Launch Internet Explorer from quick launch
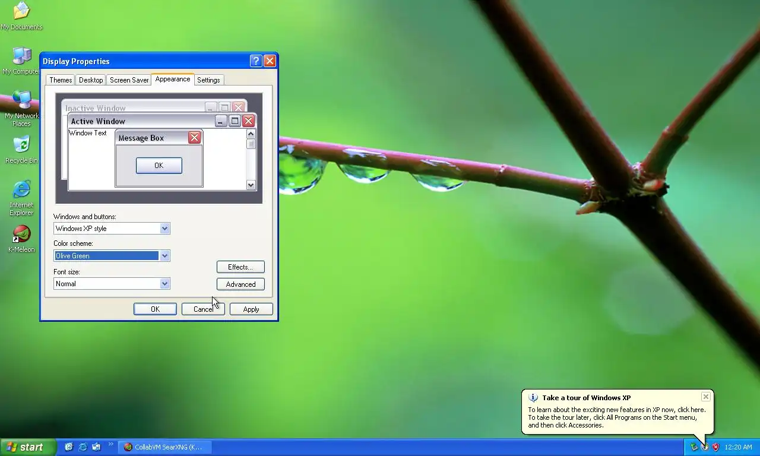The height and width of the screenshot is (456, 760). point(83,447)
